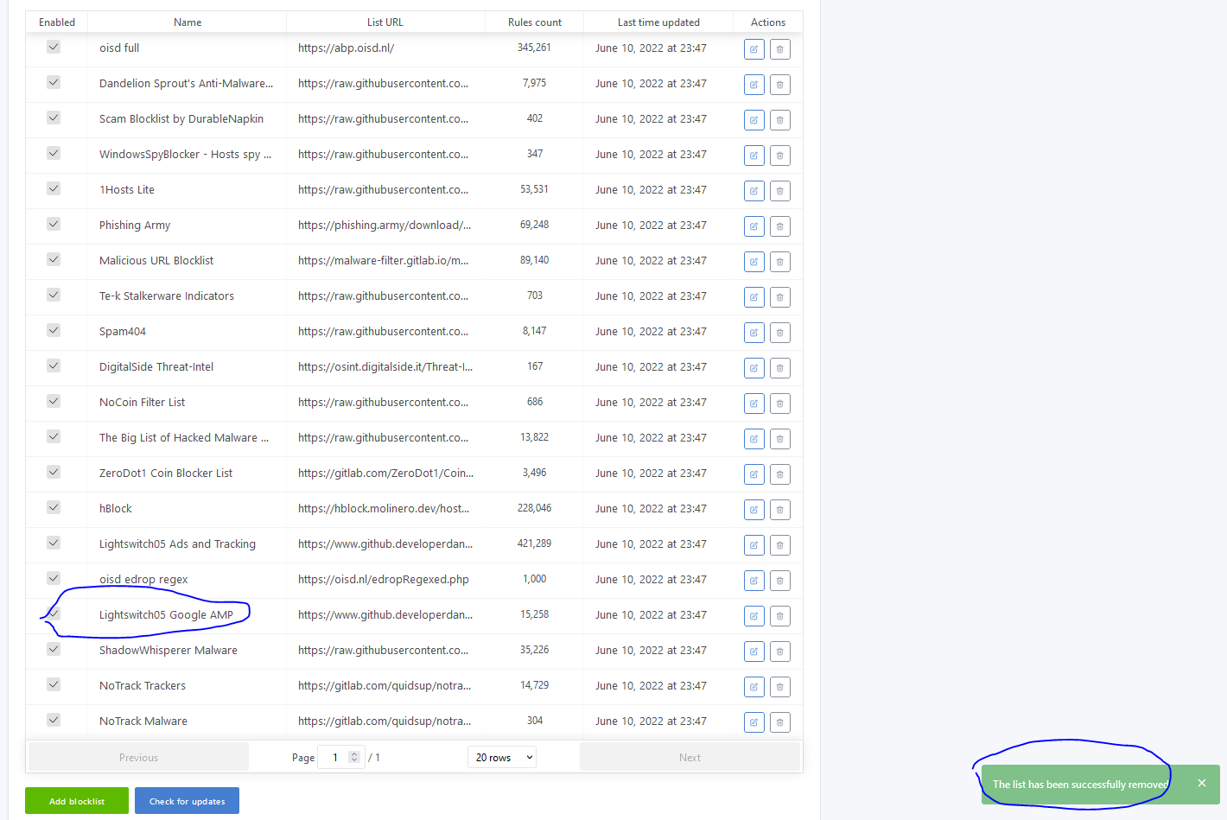Toggle Scam Blocklist by DurableNapkin checkbox

(54, 118)
